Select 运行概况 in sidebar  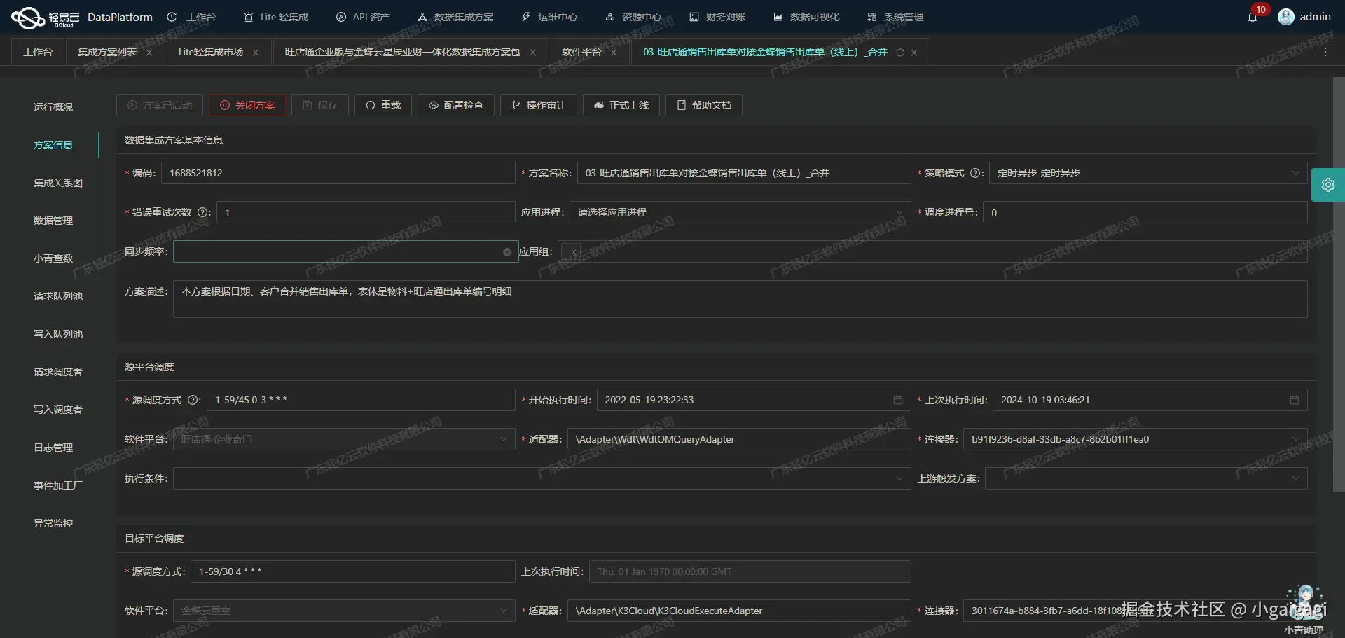[53, 107]
